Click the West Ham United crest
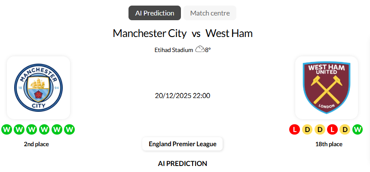The width and height of the screenshot is (370, 172). click(x=327, y=88)
